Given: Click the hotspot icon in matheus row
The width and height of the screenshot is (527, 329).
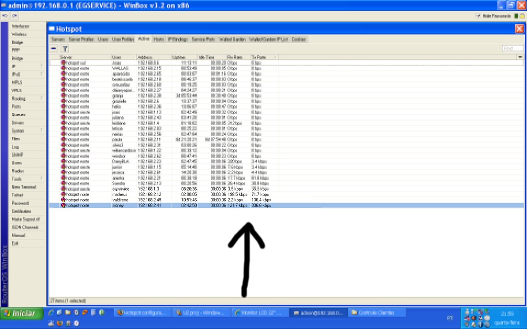Looking at the screenshot, I should pyautogui.click(x=63, y=194).
